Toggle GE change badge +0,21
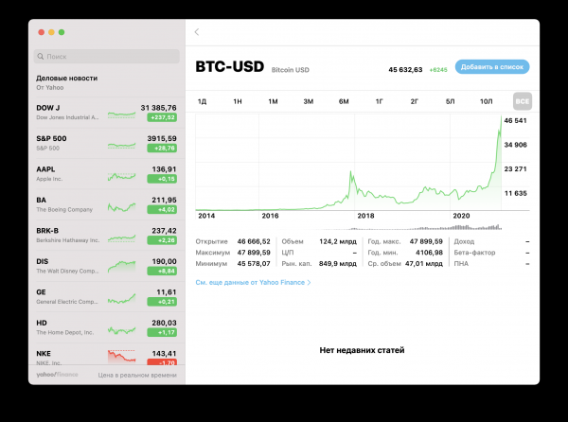Screen dimensions: 568x422 162,302
